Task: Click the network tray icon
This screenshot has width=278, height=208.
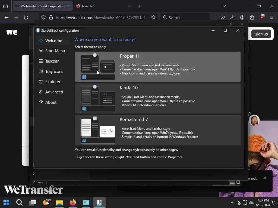Action: point(245,203)
